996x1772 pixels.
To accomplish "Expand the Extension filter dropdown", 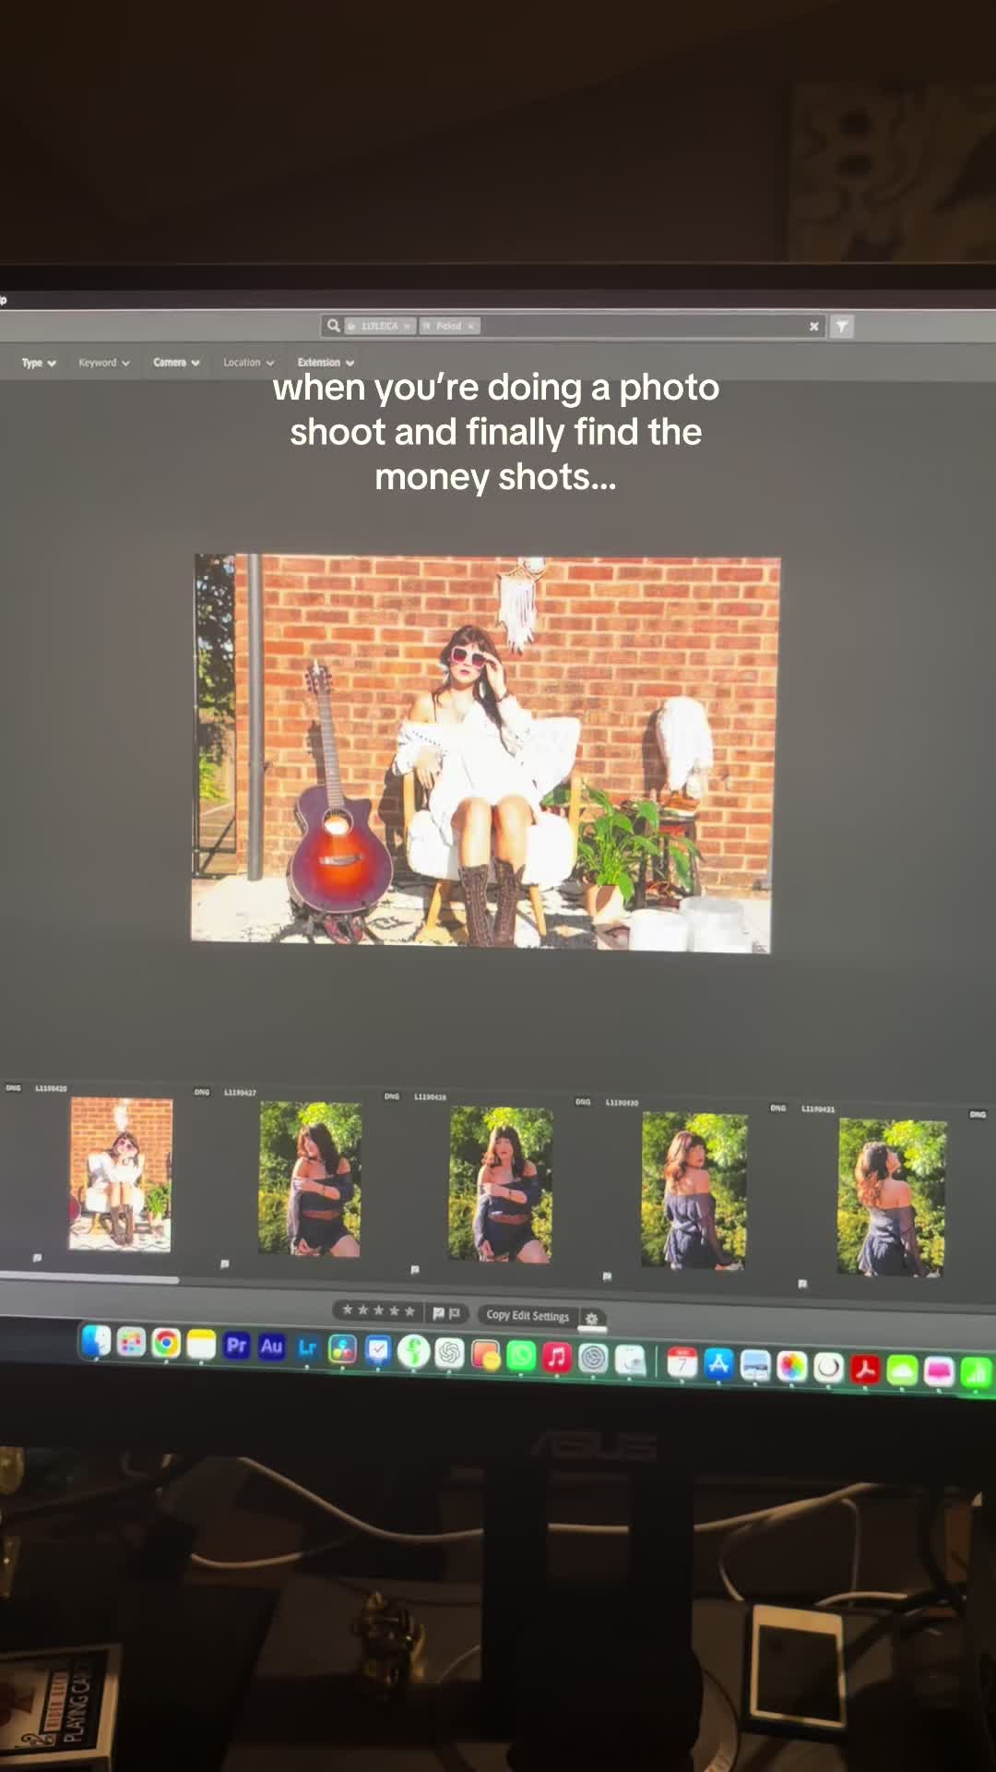I will coord(326,363).
